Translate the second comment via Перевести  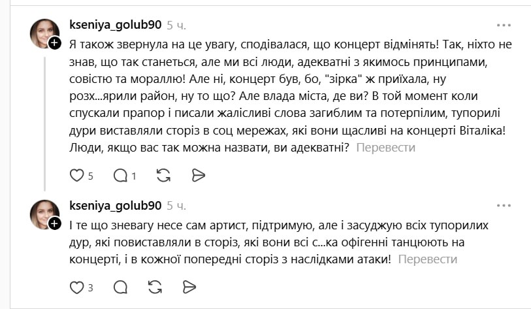click(x=427, y=259)
